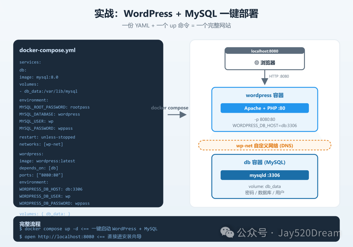This screenshot has width=353, height=247.
Task: Click 'volume: db_data' text
Action: 264,186
